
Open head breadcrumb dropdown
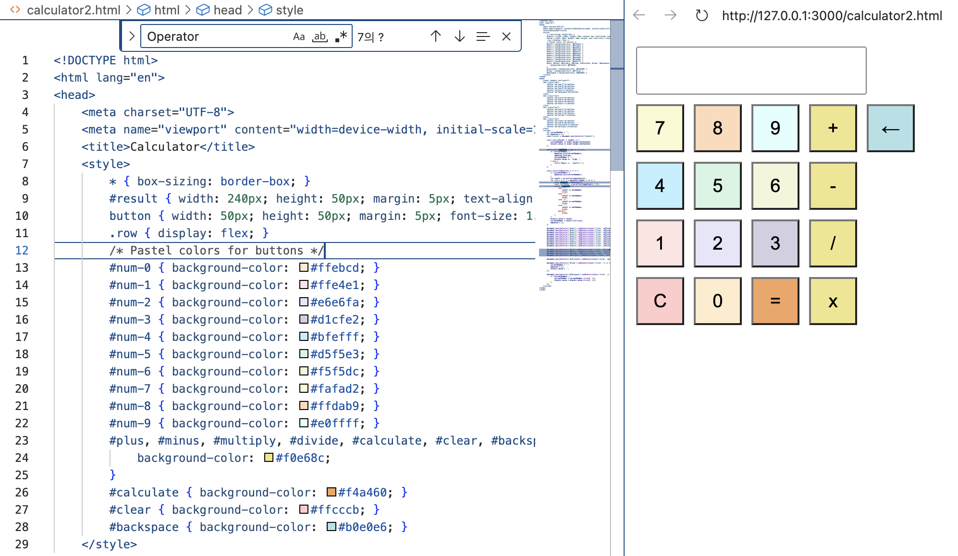(227, 10)
